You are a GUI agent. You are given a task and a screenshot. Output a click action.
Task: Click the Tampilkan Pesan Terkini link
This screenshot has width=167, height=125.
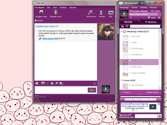tap(45, 26)
